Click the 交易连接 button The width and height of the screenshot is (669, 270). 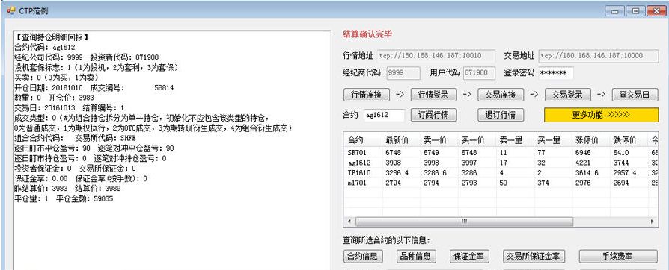[501, 95]
